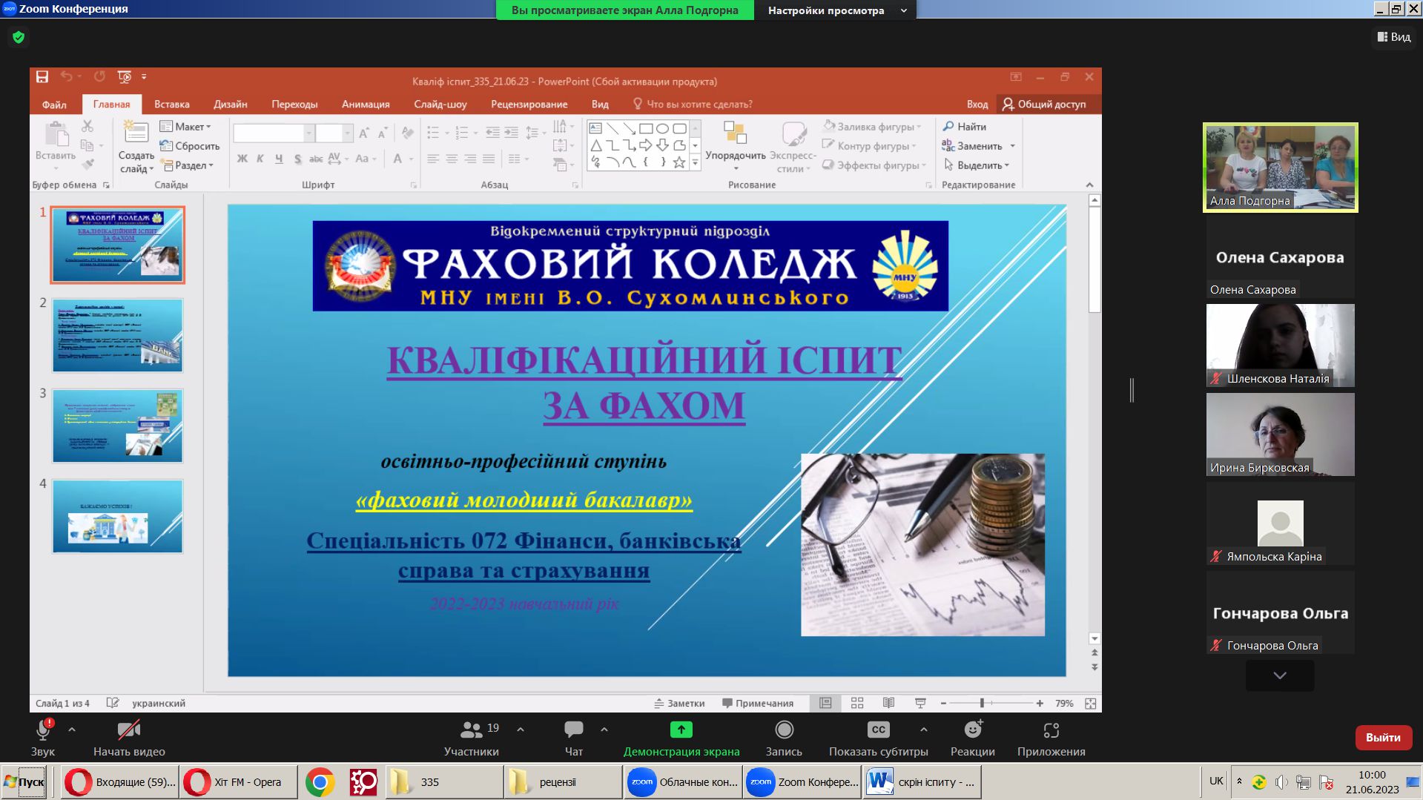Turn on video with Start Video
This screenshot has height=800, width=1423.
(x=129, y=730)
